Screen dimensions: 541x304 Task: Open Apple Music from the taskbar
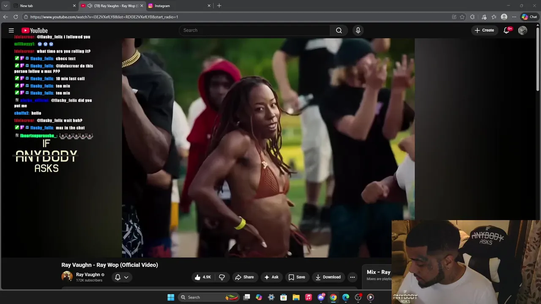point(309,297)
